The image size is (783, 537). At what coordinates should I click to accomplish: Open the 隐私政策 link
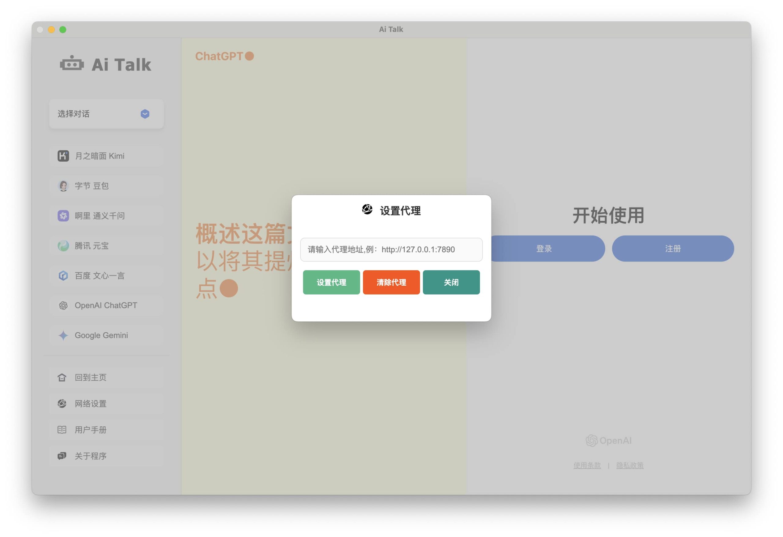(x=630, y=465)
